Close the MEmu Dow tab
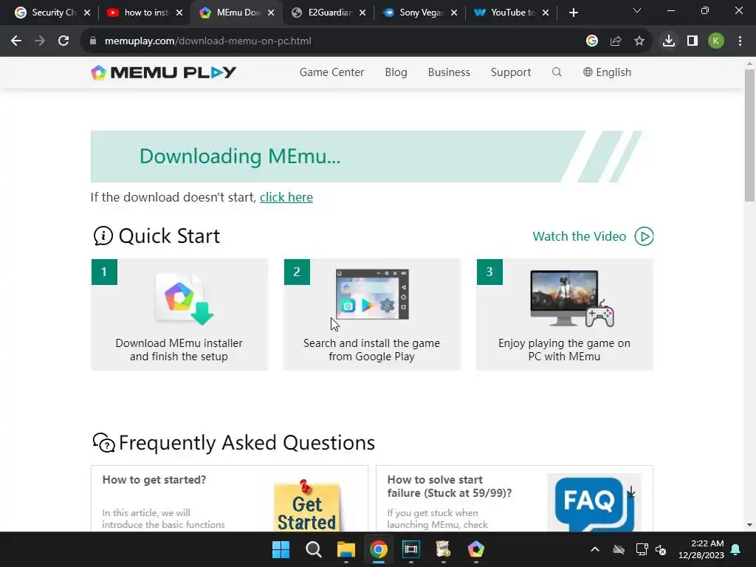Image resolution: width=756 pixels, height=567 pixels. [x=271, y=13]
